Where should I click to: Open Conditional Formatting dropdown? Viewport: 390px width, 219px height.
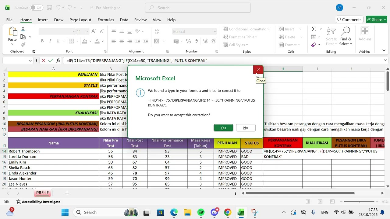(246, 29)
